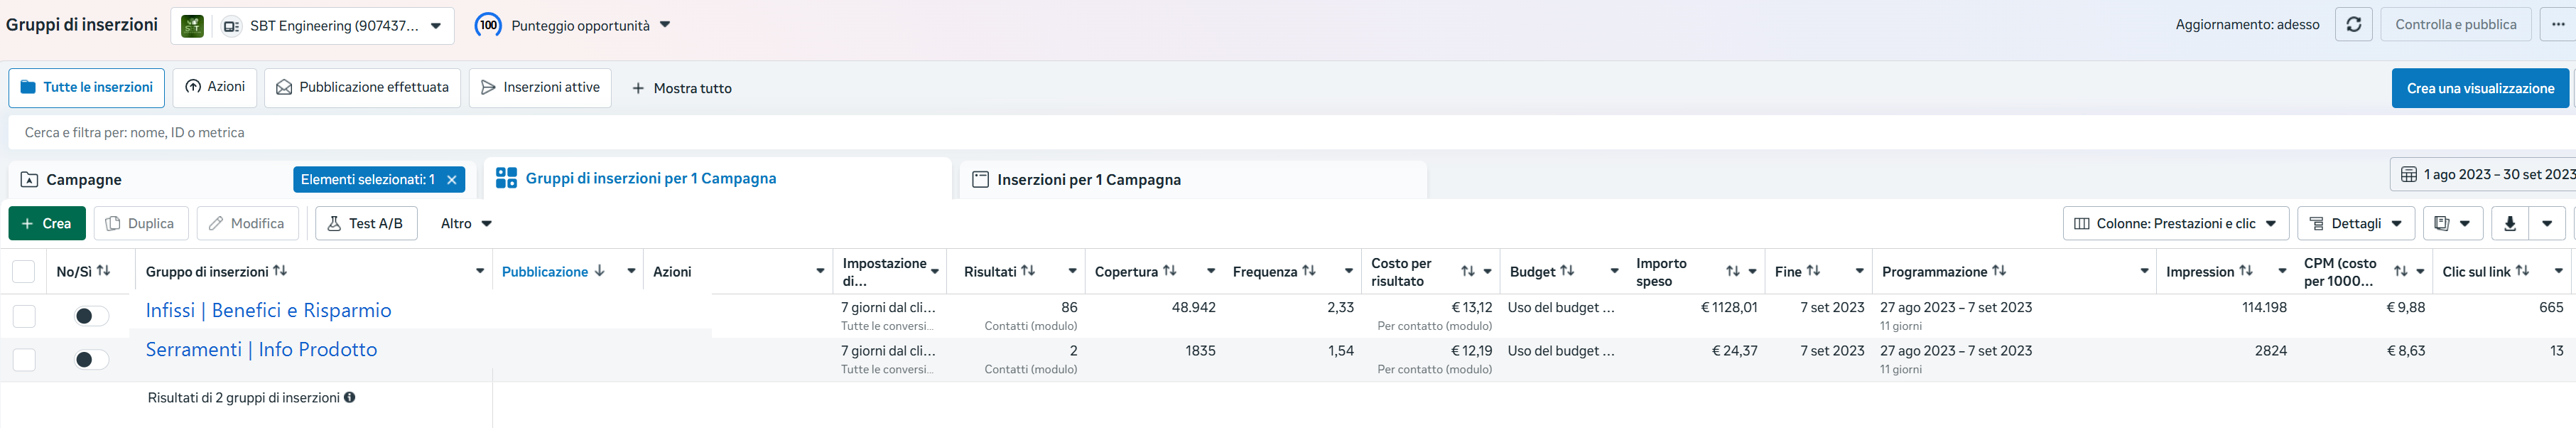Image resolution: width=2576 pixels, height=428 pixels.
Task: Sort by Impression column arrows
Action: (2246, 271)
